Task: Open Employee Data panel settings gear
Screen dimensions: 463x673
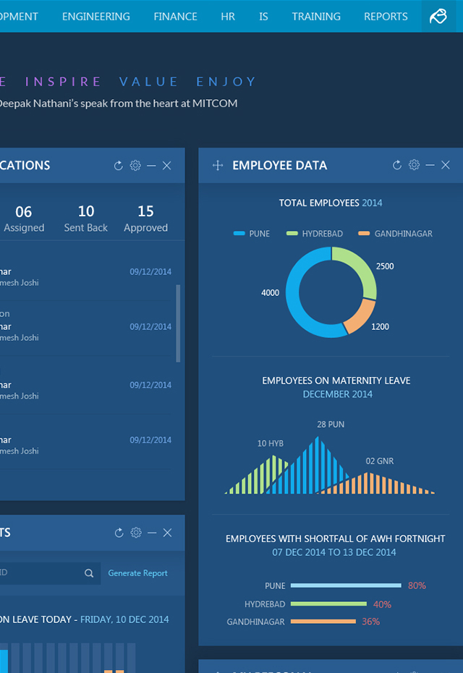Action: click(414, 165)
